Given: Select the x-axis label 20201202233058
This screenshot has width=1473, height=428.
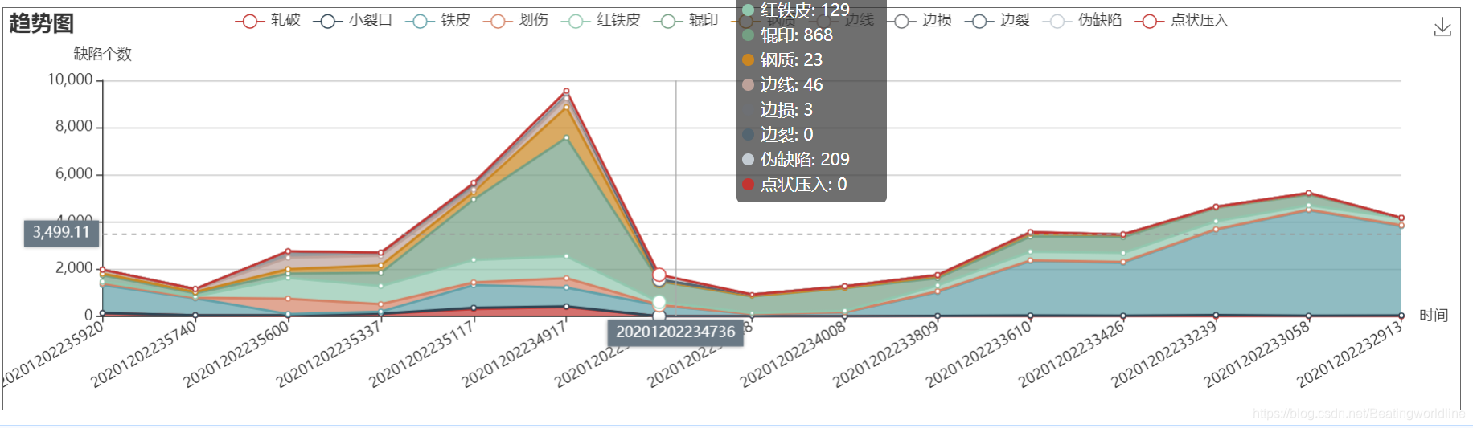Looking at the screenshot, I should pyautogui.click(x=1258, y=354).
